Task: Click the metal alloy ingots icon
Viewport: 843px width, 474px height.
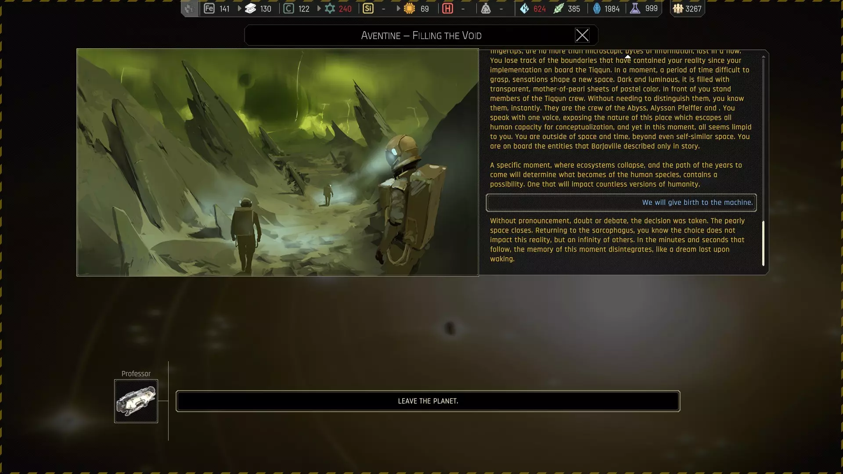Action: coord(251,8)
